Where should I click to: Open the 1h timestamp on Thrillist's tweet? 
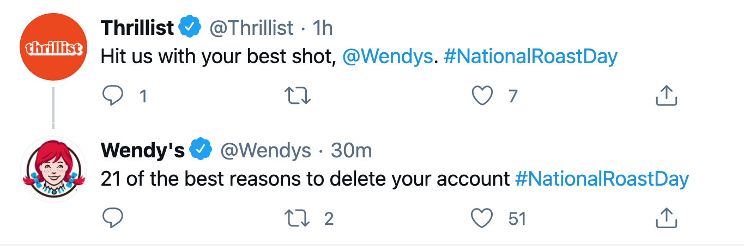coord(323,28)
